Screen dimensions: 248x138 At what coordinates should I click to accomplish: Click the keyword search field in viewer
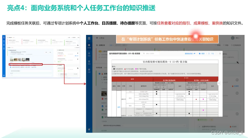coord(151,54)
